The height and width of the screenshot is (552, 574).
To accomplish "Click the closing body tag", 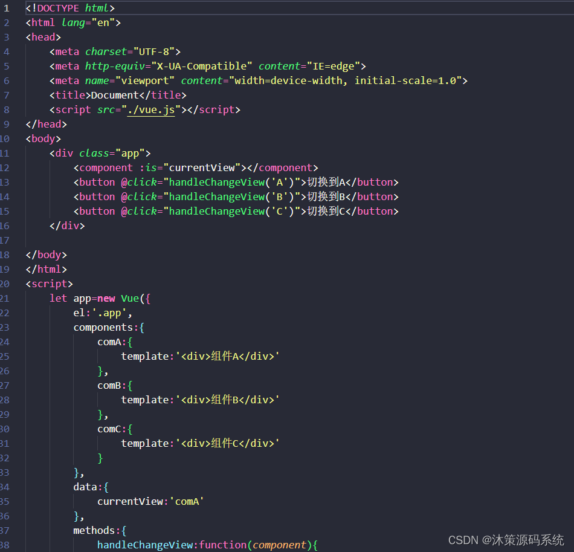I will (x=46, y=255).
